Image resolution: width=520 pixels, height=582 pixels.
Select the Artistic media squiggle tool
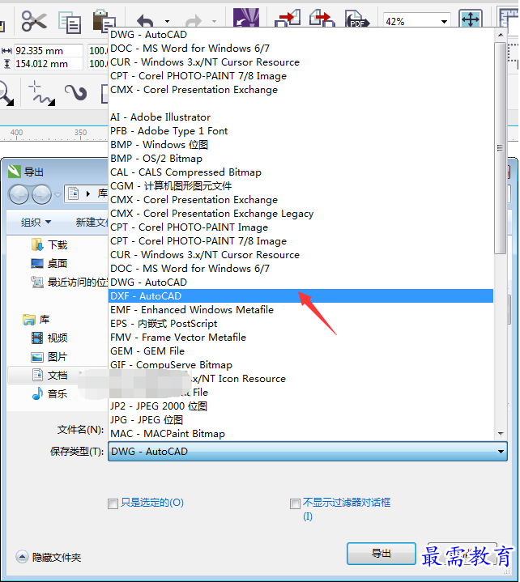[x=76, y=93]
